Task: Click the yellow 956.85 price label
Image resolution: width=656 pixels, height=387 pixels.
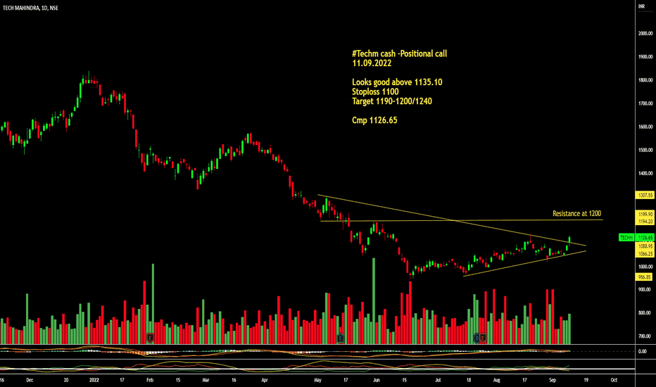Action: point(644,277)
